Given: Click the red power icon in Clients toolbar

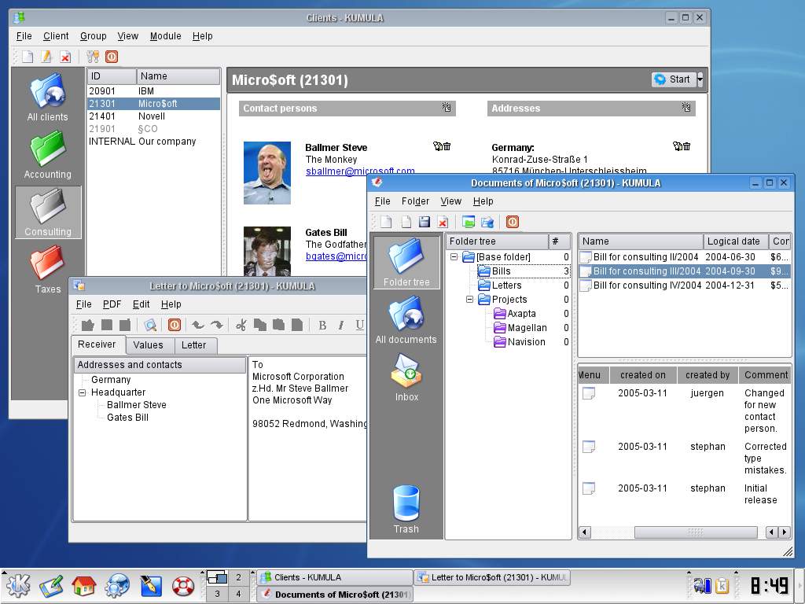Looking at the screenshot, I should [x=112, y=57].
